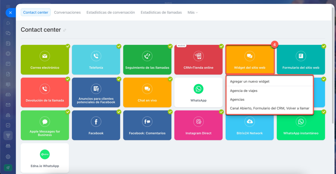
Task: Open Seguimiento de las llamadas tile
Action: (x=147, y=60)
